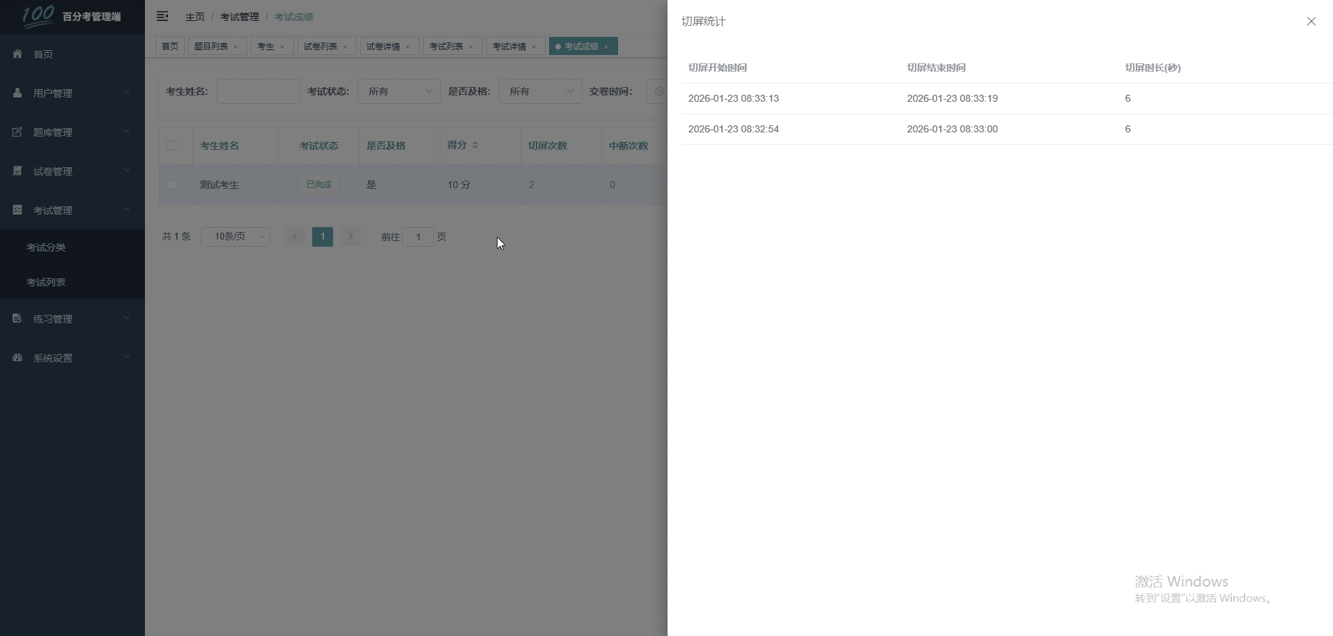The image size is (1333, 636).
Task: Open the 是否及格 dropdown
Action: [540, 91]
